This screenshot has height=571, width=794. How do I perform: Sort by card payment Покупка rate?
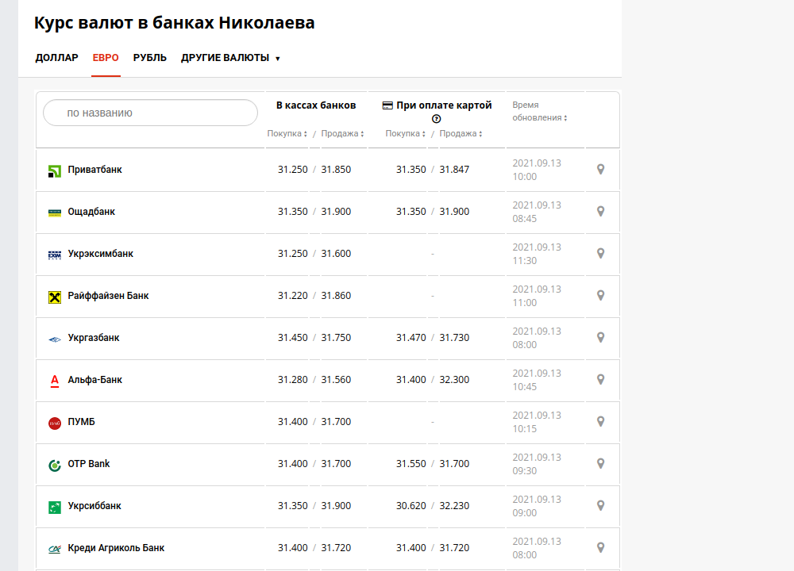pos(406,133)
